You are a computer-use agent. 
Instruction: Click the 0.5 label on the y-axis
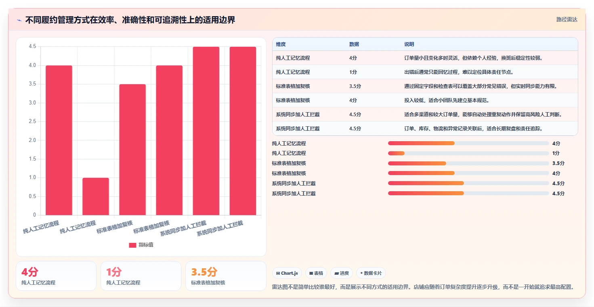(x=32, y=196)
